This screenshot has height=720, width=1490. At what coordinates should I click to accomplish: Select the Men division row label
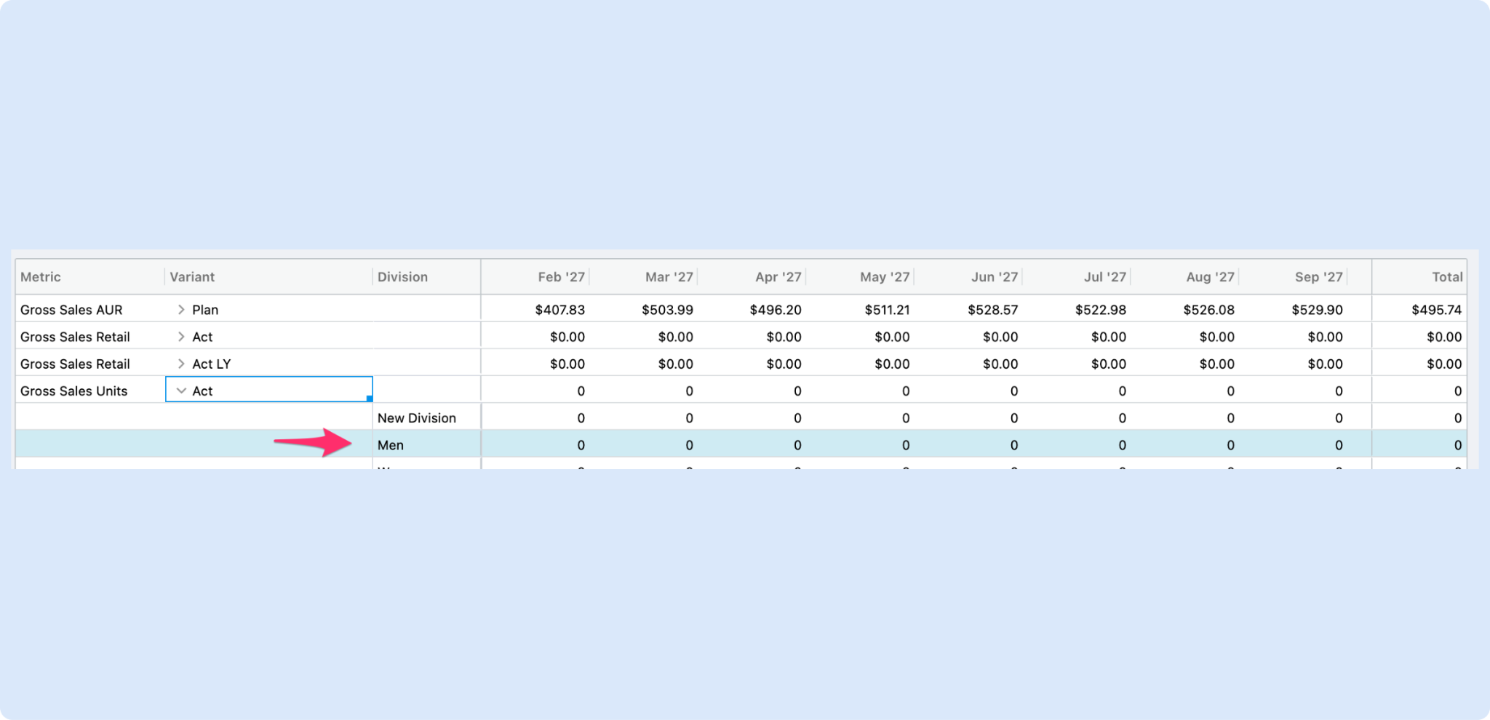point(390,445)
